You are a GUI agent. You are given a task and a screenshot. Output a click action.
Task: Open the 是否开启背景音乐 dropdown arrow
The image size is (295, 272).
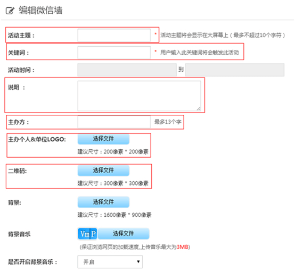[x=138, y=261]
